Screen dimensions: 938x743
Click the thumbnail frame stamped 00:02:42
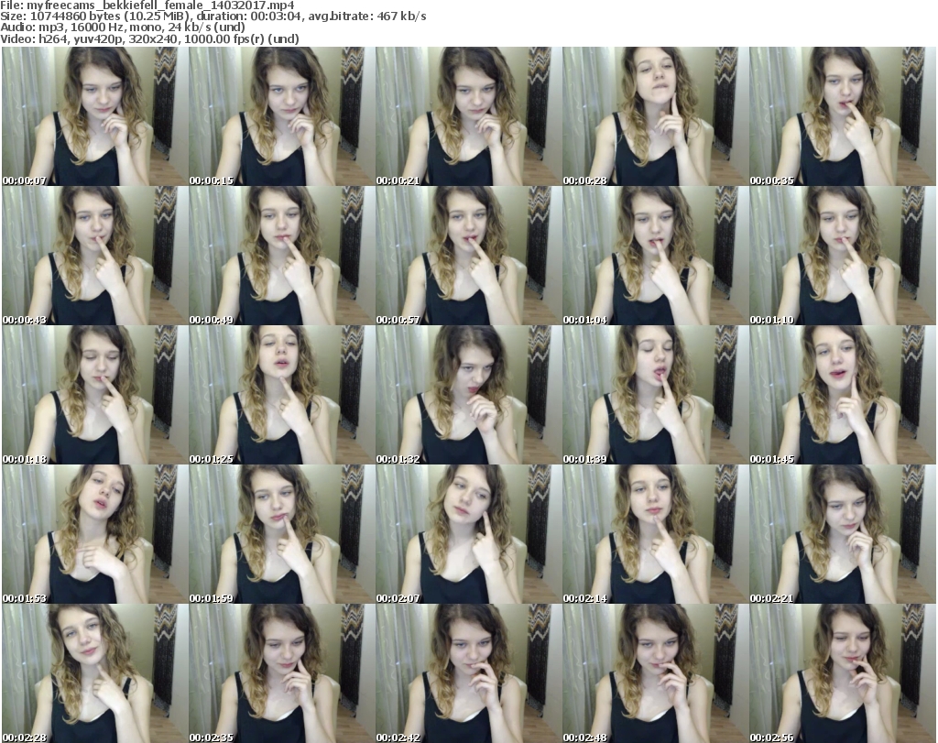pyautogui.click(x=468, y=673)
